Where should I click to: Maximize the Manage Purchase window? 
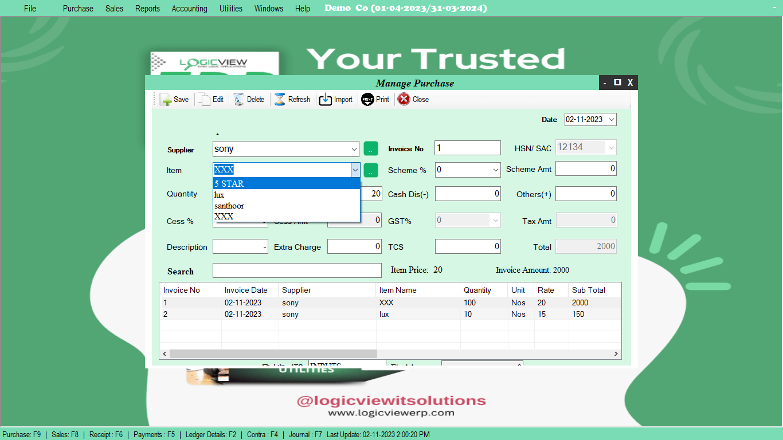pos(617,82)
